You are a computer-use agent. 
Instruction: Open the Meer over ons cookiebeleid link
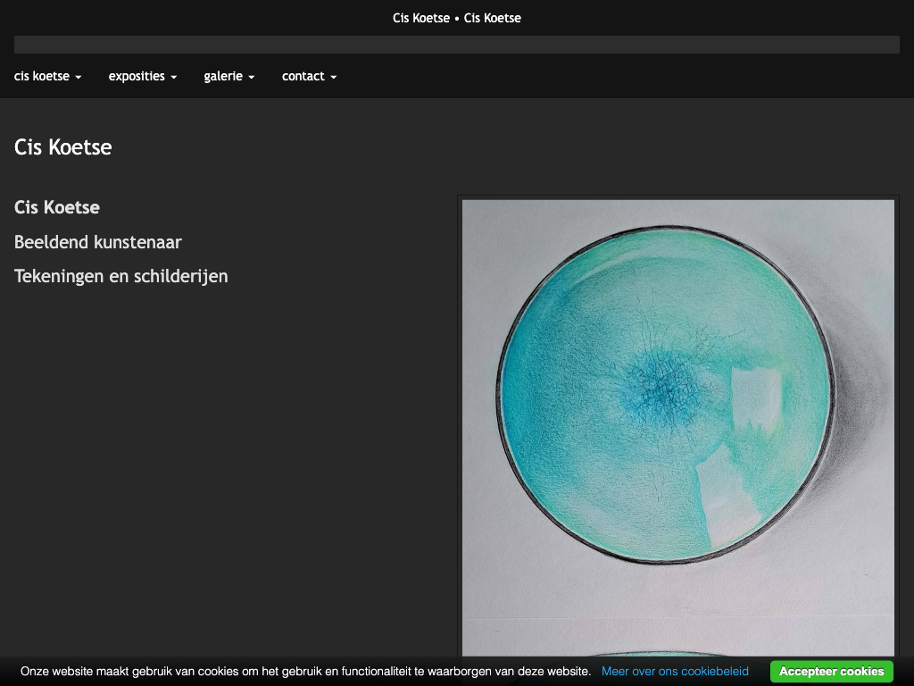pyautogui.click(x=675, y=671)
